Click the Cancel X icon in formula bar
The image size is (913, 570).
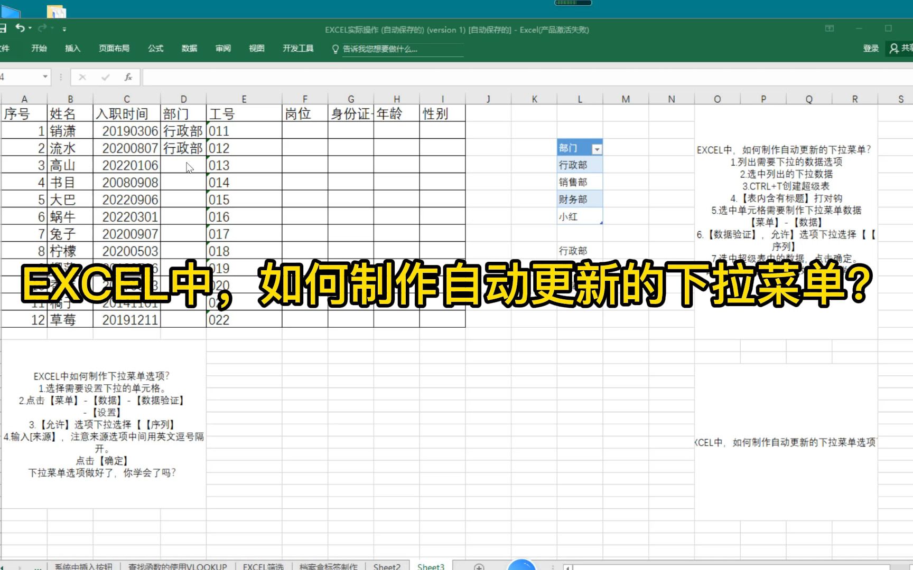click(x=82, y=78)
